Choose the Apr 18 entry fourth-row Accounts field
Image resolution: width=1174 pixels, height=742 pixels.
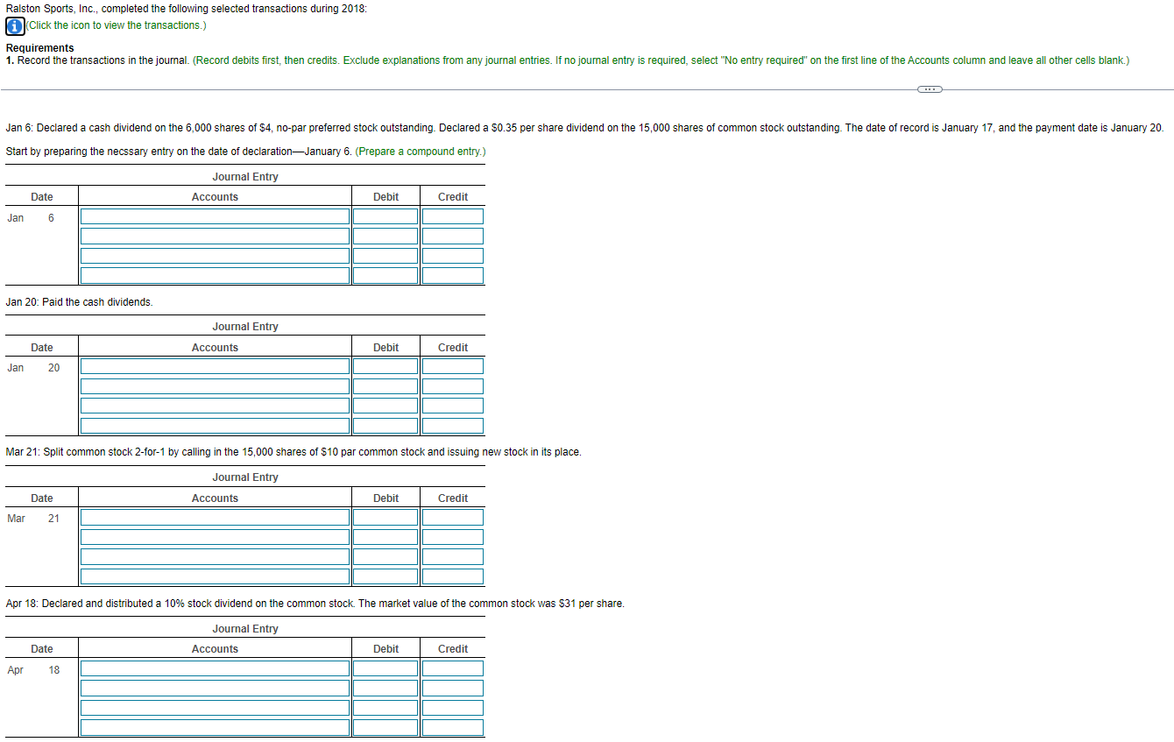click(216, 727)
